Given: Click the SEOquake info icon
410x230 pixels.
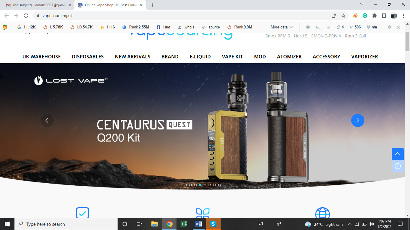Looking at the screenshot, I should tap(308, 27).
